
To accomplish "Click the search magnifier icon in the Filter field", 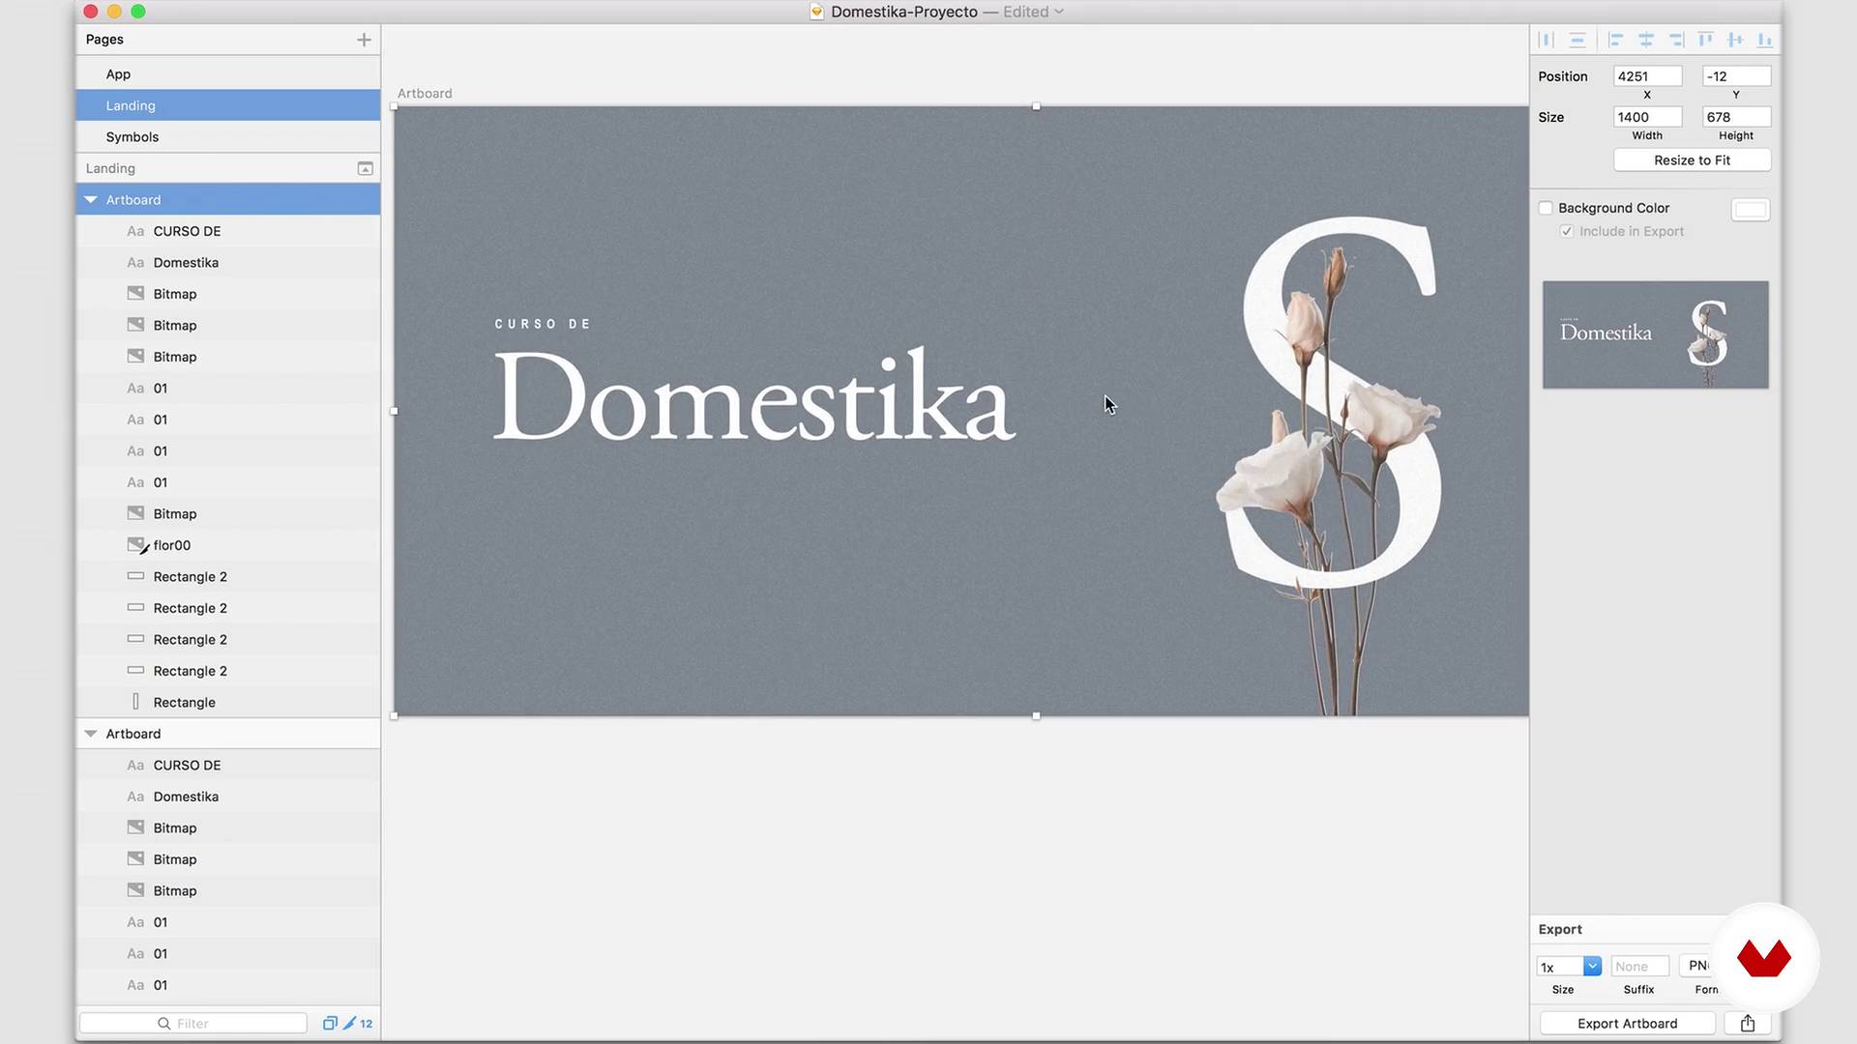I will click(x=164, y=1023).
